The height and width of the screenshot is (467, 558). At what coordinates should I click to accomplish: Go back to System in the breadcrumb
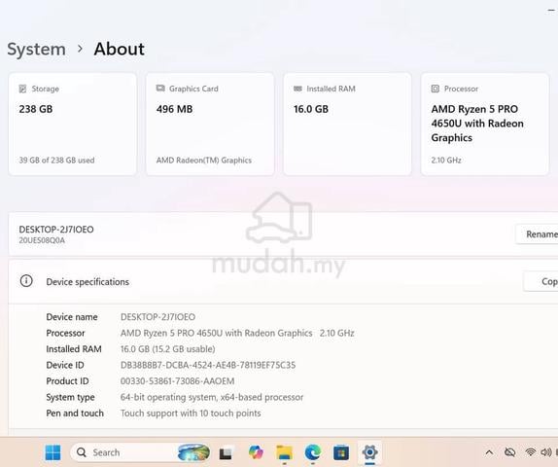(x=36, y=49)
